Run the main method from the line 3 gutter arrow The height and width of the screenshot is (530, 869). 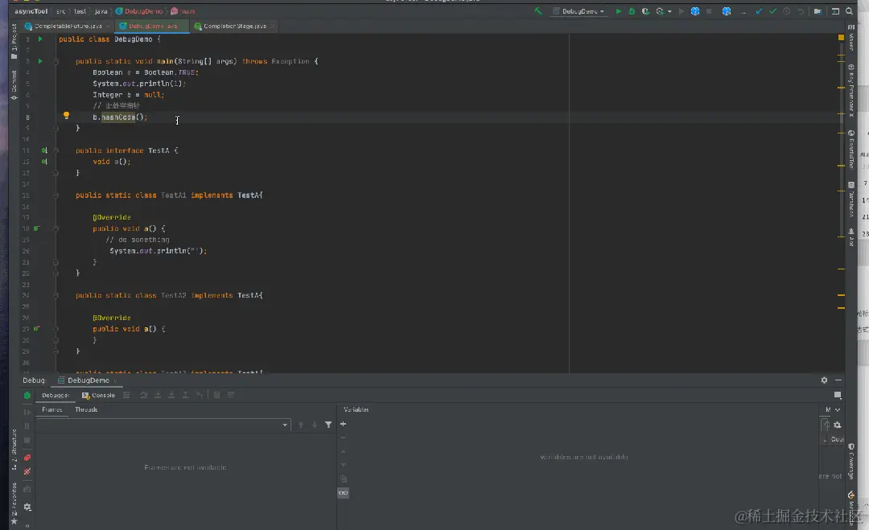click(x=40, y=61)
